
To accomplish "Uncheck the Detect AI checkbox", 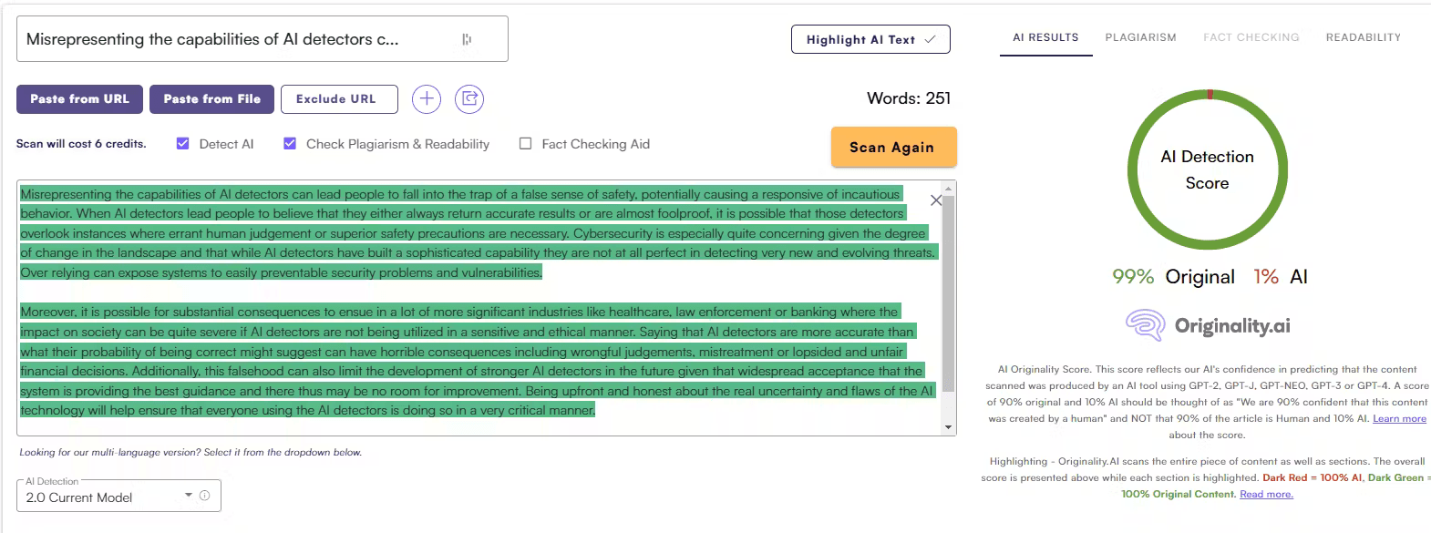I will coord(183,144).
